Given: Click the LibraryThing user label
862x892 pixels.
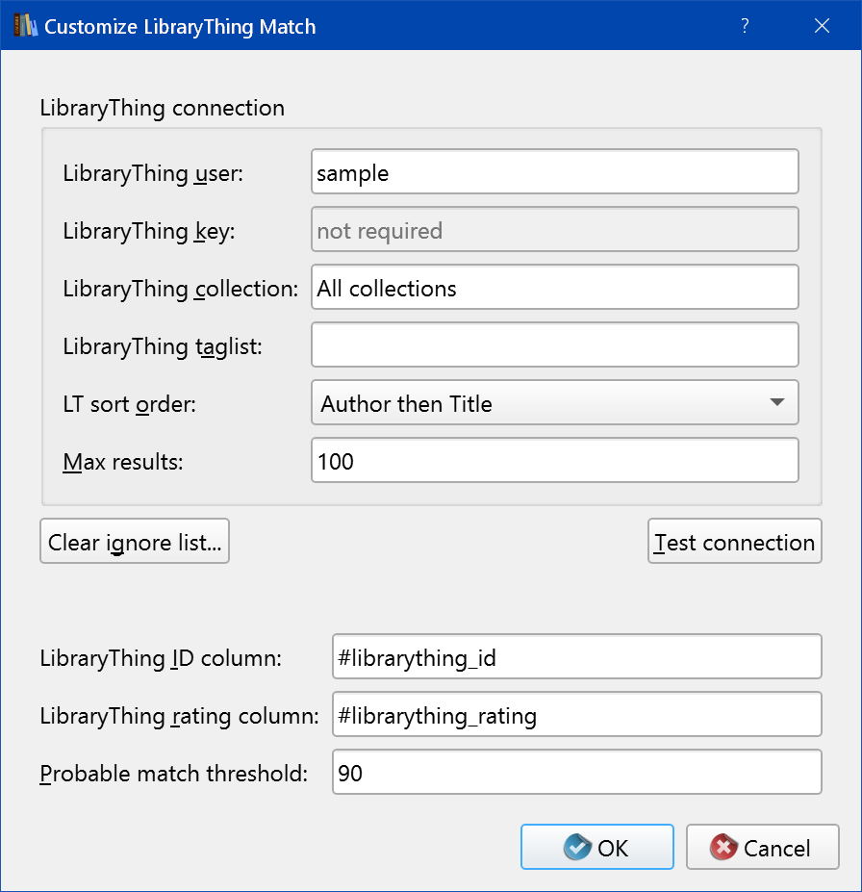Looking at the screenshot, I should point(153,174).
